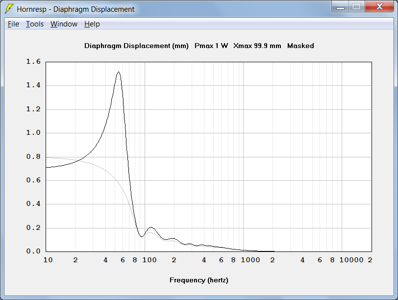
Task: Maximize the Hornresp window
Action: pos(357,7)
